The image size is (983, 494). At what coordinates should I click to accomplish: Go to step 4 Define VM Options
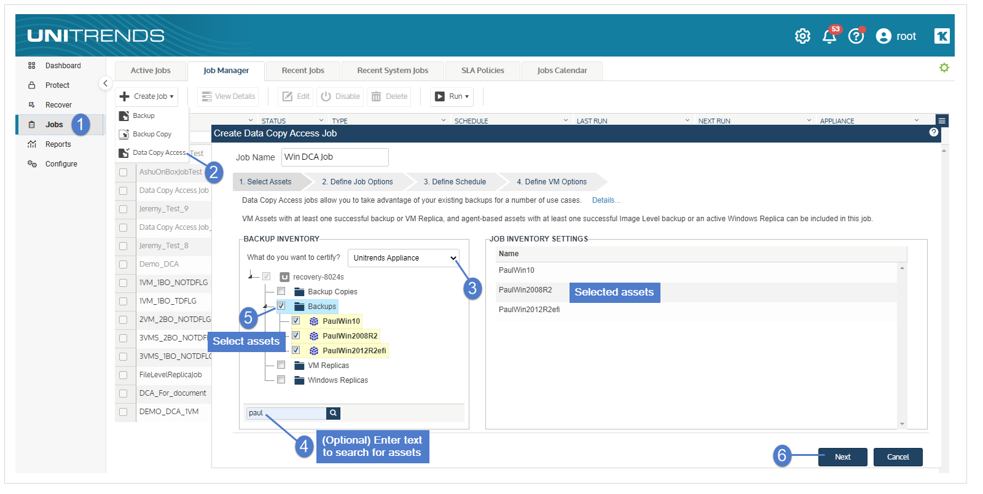coord(552,182)
